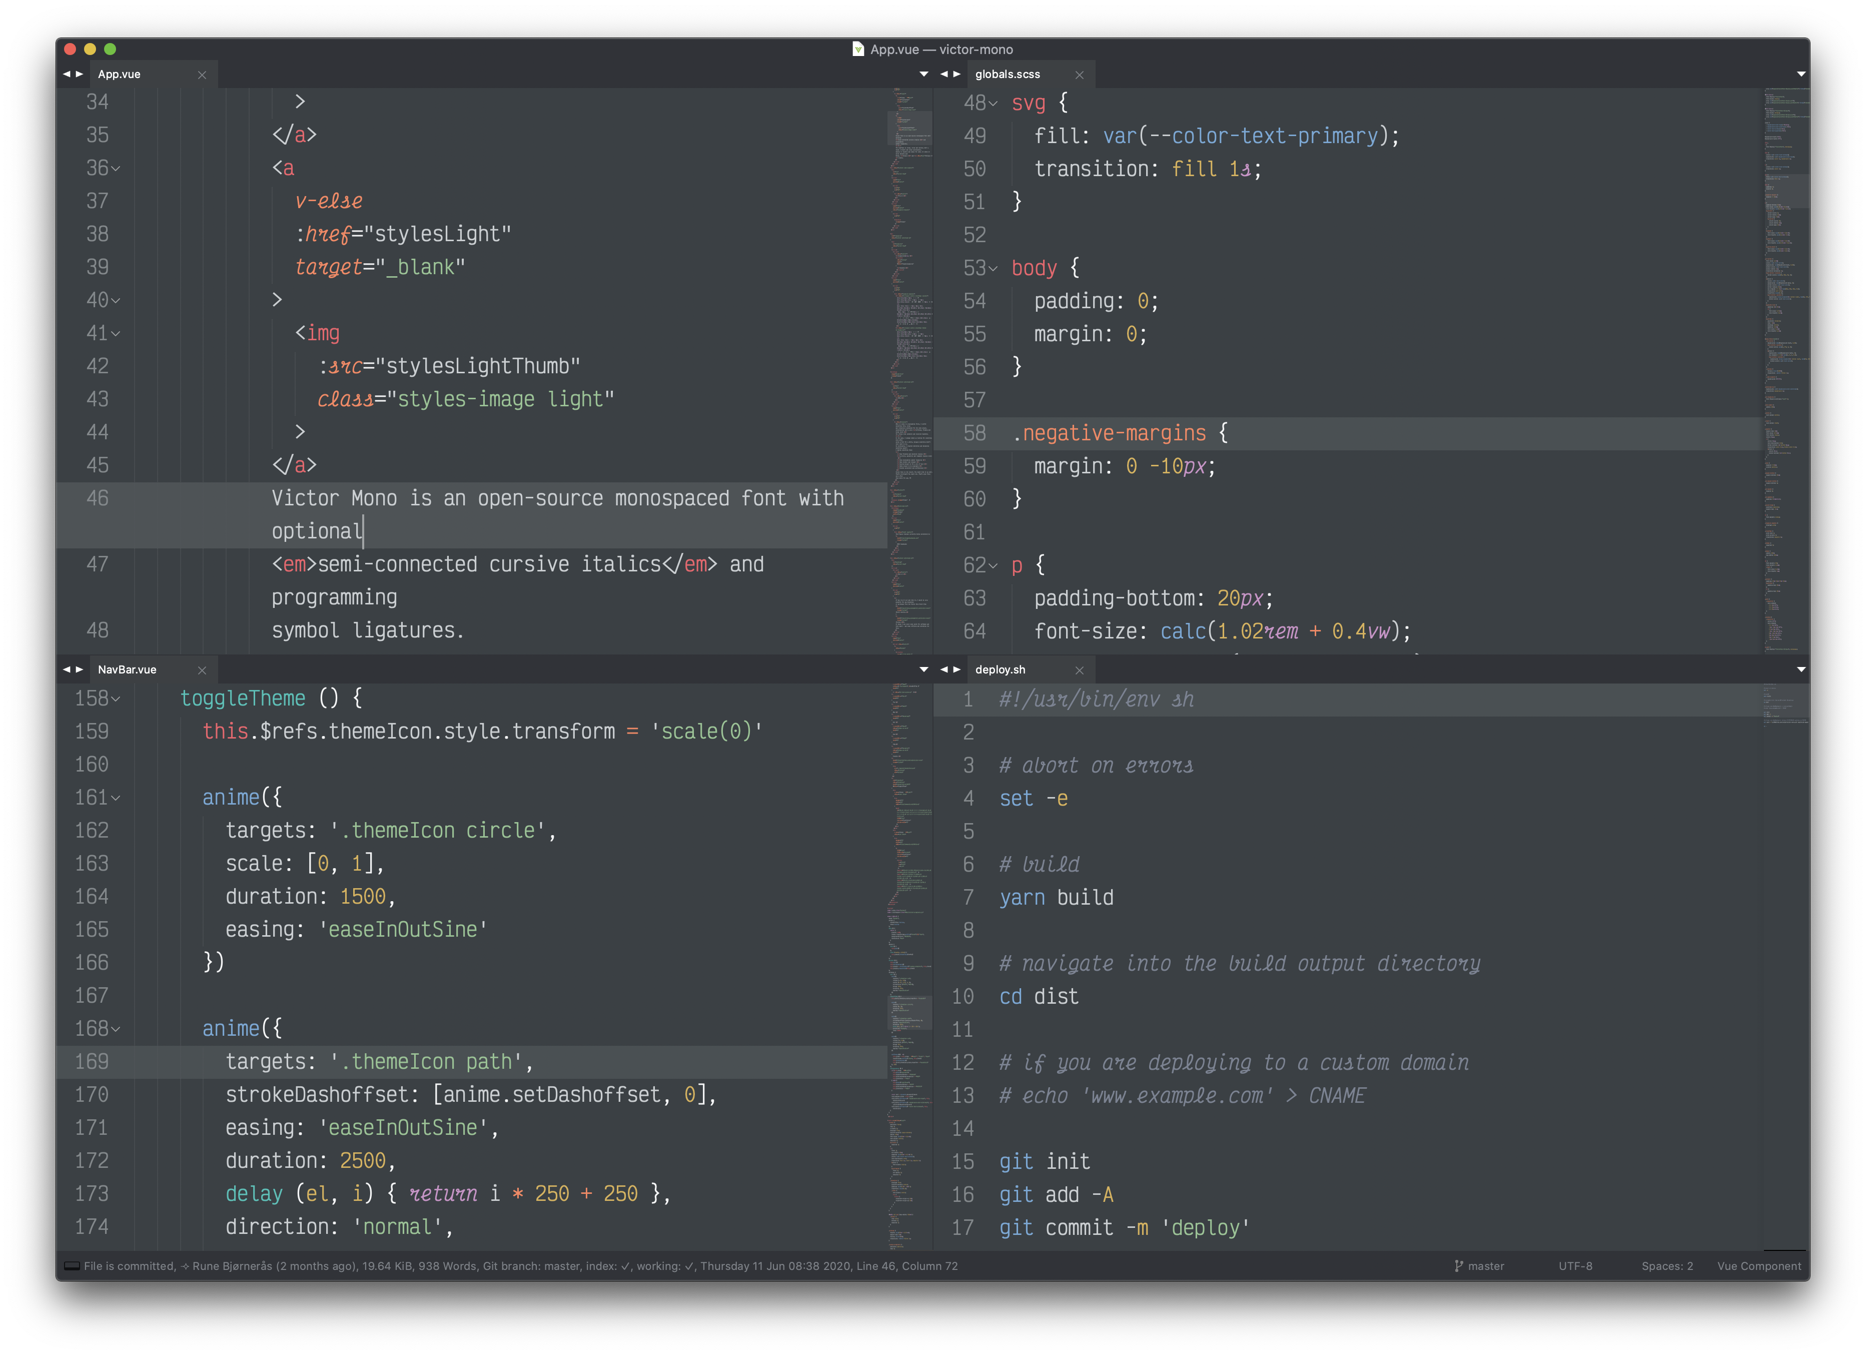Close the NavBar.vue tab
Image resolution: width=1866 pixels, height=1355 pixels.
pos(203,670)
